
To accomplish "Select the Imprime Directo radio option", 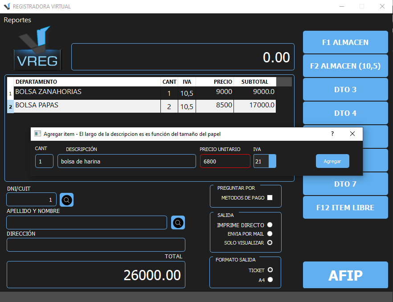I will click(270, 225).
